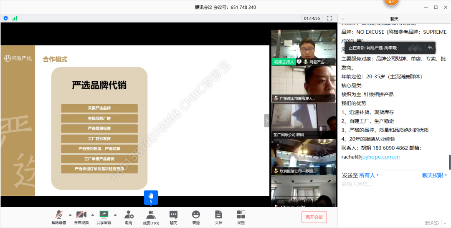Image resolution: width=451 pixels, height=228 pixels.
Task: Click the 聊天 panel title
Action: 394,19
